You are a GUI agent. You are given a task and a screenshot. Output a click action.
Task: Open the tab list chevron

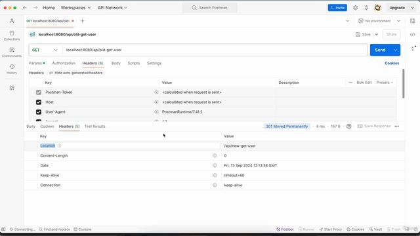[x=347, y=21]
